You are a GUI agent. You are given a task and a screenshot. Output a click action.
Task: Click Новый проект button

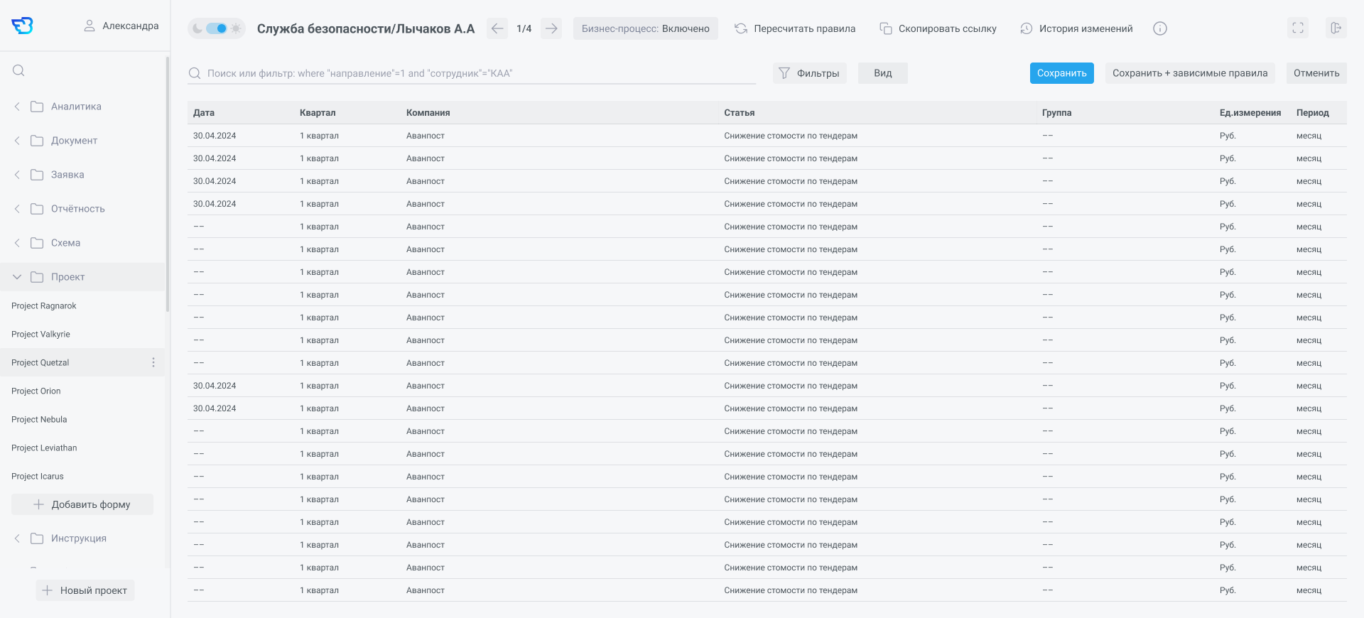tap(85, 590)
